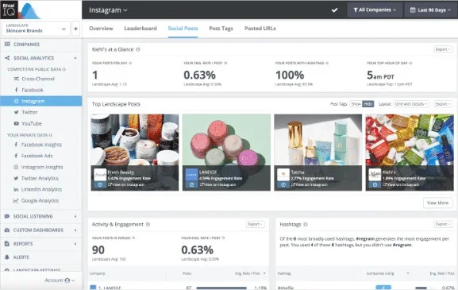Click the Companies grid icon
458x290 pixels.
[x=7, y=44]
